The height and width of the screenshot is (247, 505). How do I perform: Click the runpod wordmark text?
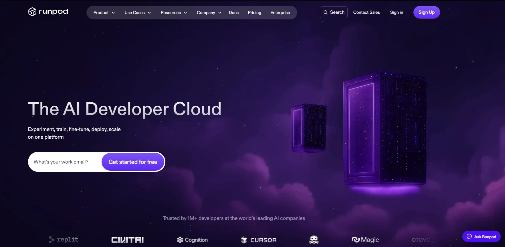pos(54,12)
